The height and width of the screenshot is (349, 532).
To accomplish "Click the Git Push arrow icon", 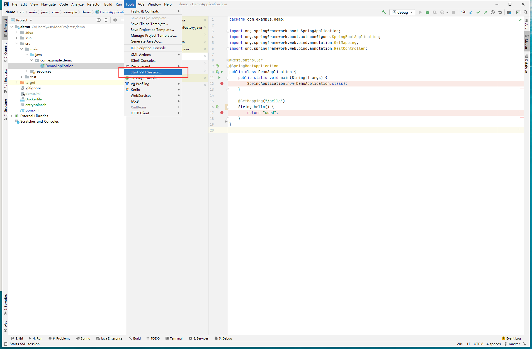I will pos(485,12).
